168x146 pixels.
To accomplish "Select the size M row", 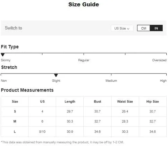I will (84, 121).
